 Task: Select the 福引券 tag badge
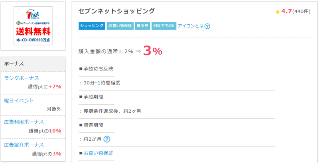[142, 26]
